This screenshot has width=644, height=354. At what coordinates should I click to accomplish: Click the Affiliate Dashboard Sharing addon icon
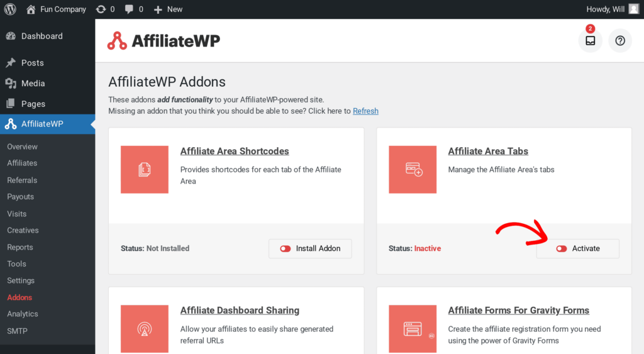point(145,329)
